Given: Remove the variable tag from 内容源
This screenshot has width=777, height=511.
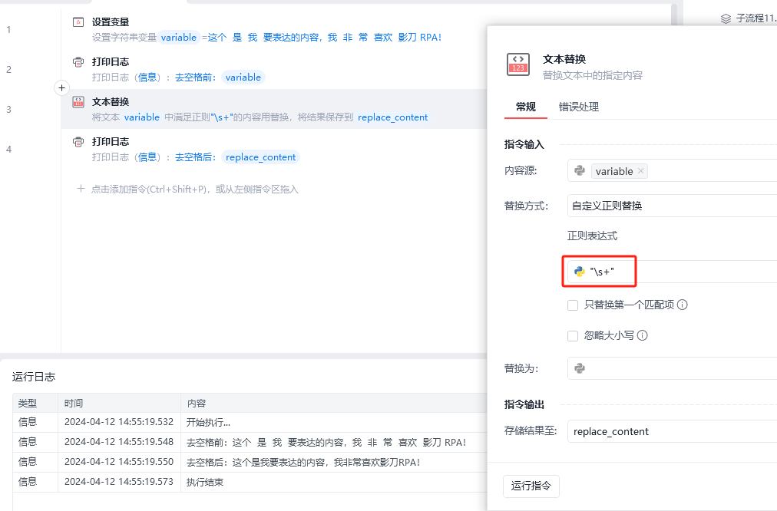Looking at the screenshot, I should [x=641, y=171].
